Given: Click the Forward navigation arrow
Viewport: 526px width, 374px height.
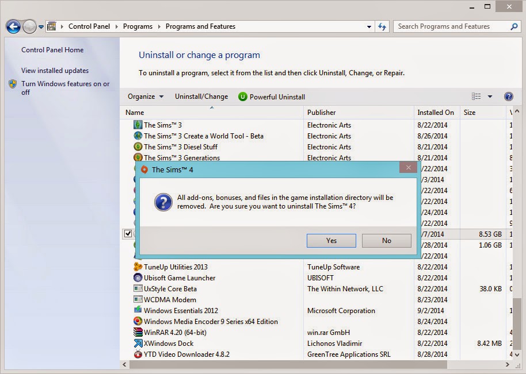Looking at the screenshot, I should [x=29, y=26].
